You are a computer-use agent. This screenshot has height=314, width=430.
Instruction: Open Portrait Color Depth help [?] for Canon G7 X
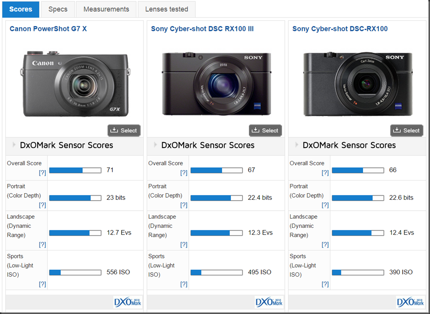pyautogui.click(x=42, y=205)
